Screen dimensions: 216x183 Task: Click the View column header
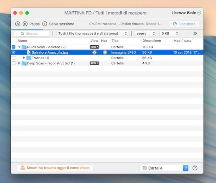(x=94, y=41)
